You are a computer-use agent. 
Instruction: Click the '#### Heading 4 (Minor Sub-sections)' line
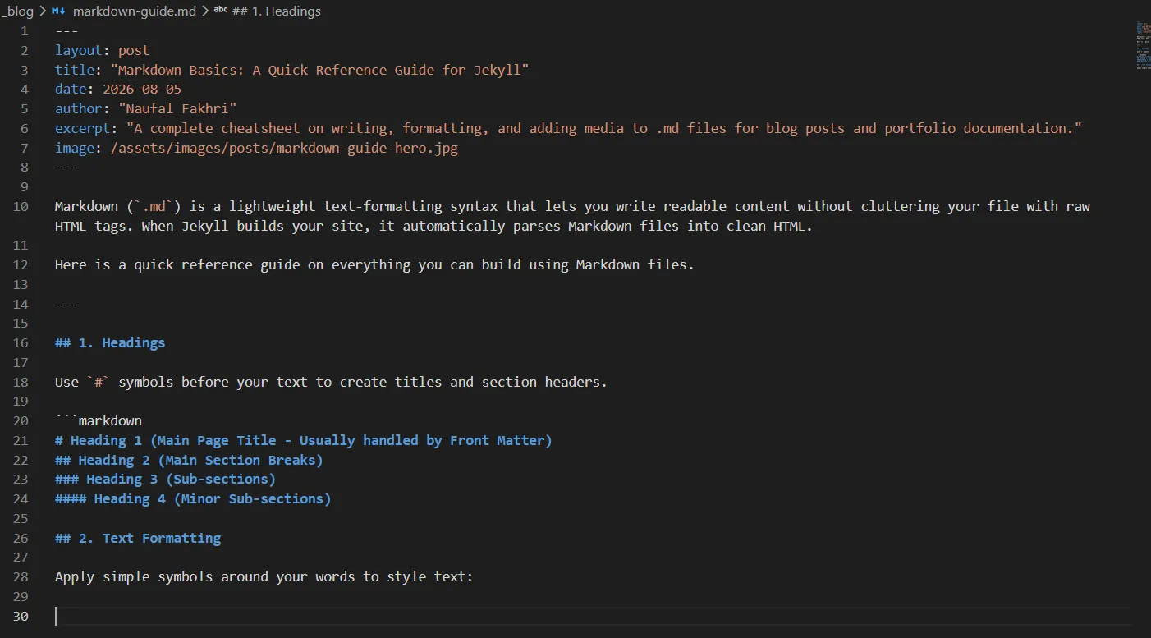click(x=193, y=498)
